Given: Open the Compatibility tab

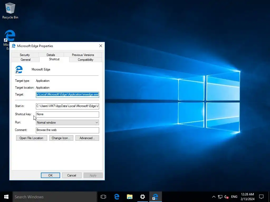Looking at the screenshot, I should pyautogui.click(x=85, y=60).
